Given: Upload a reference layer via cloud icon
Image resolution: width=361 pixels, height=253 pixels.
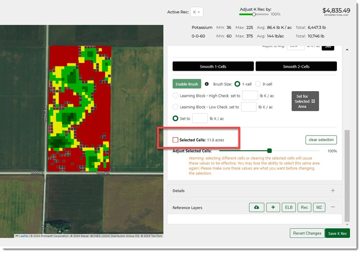Looking at the screenshot, I should (x=256, y=207).
